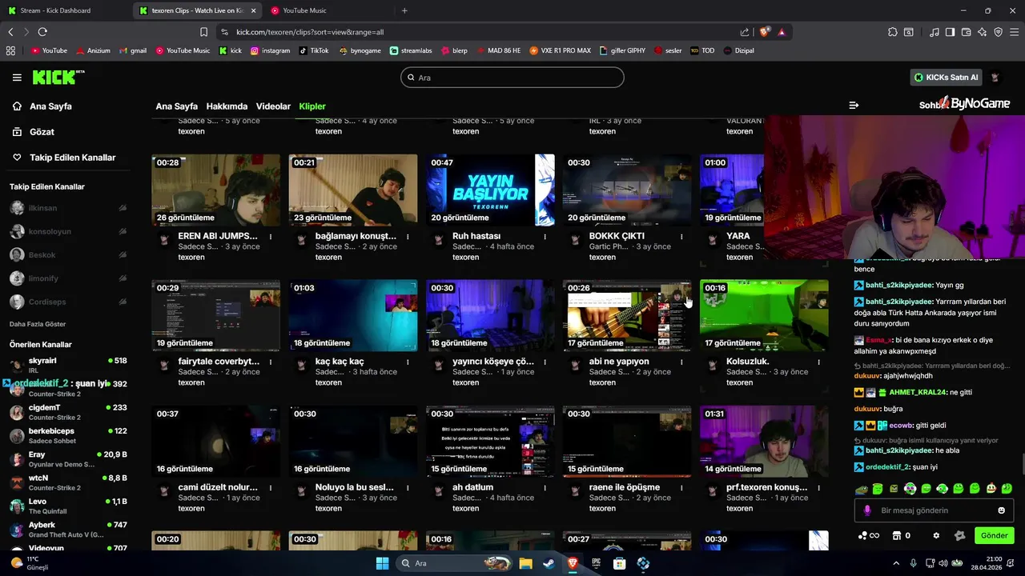1025x576 pixels.
Task: Toggle notifications for Cordiseps channel
Action: pyautogui.click(x=123, y=302)
